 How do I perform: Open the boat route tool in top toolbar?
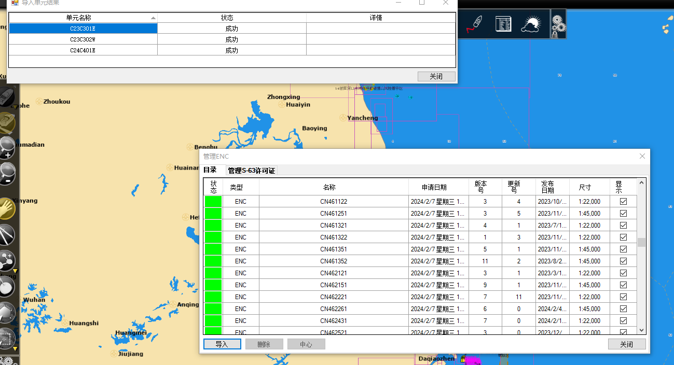click(475, 24)
